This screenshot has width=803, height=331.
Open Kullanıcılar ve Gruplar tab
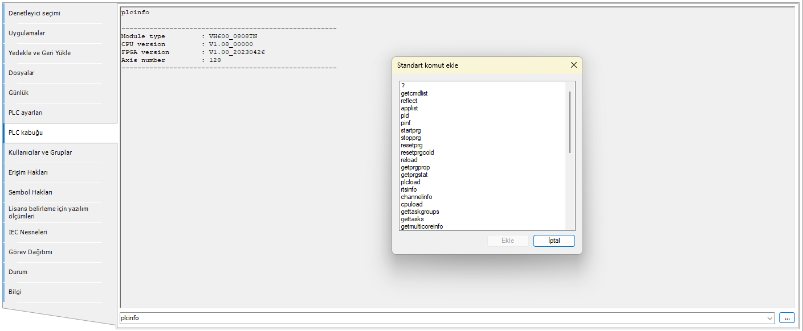[40, 152]
